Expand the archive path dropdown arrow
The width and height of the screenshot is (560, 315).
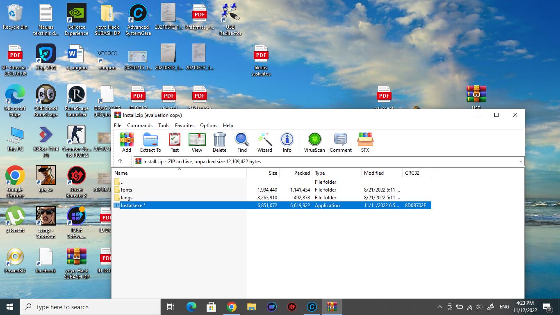tap(521, 162)
